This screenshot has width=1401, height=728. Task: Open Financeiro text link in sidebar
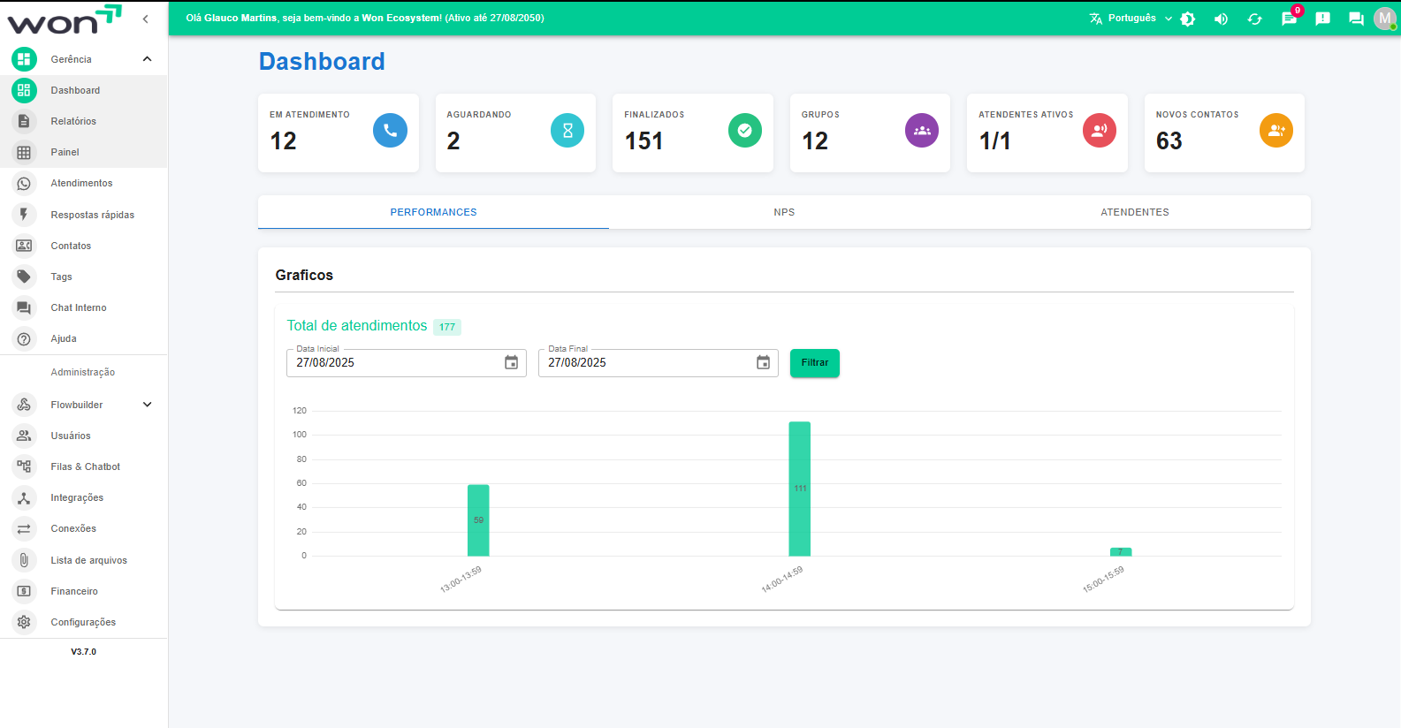click(74, 591)
